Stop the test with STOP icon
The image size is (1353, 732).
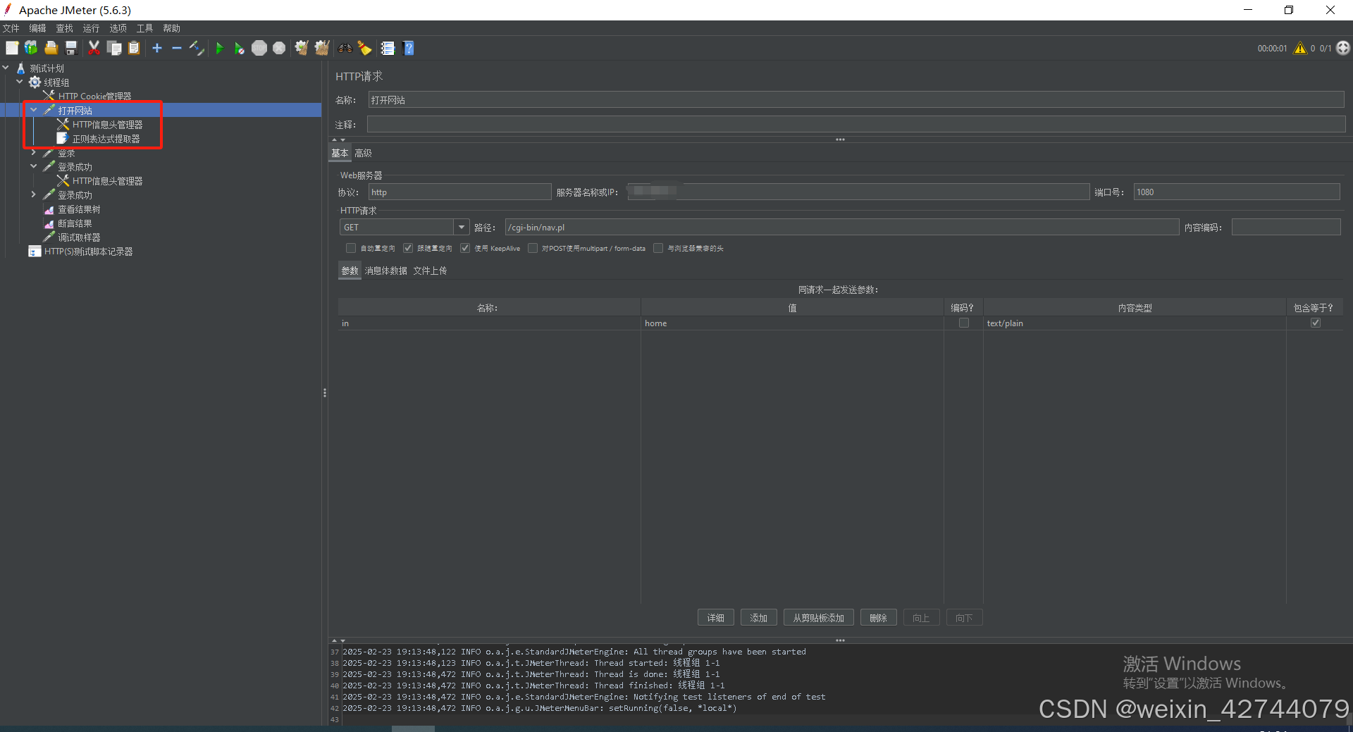point(259,48)
